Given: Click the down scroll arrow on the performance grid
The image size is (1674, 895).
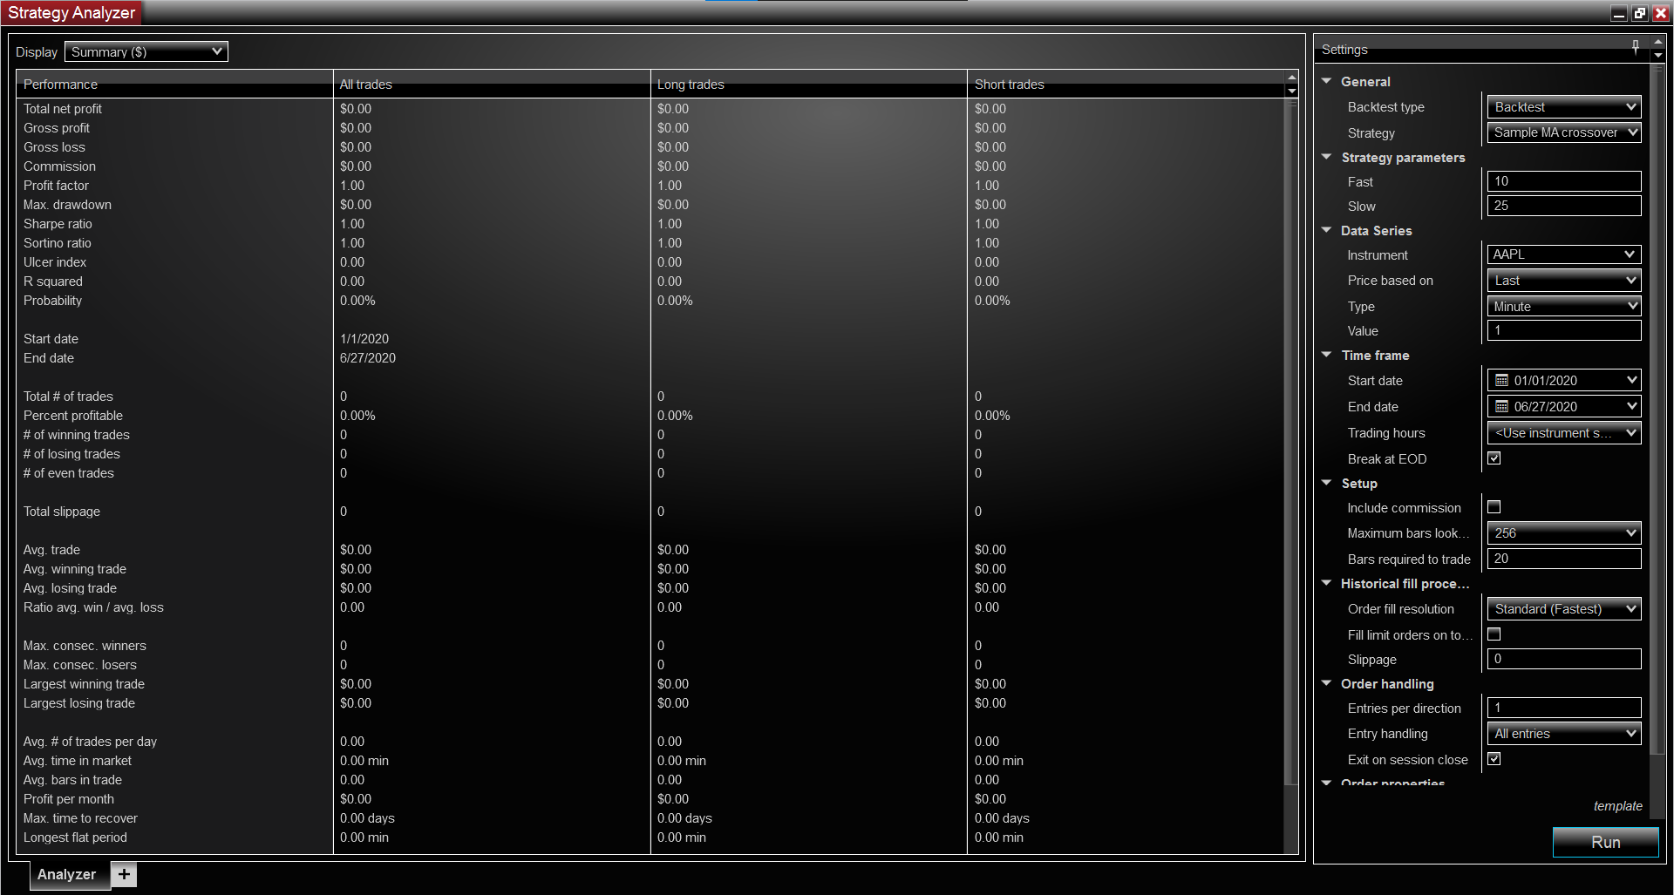Looking at the screenshot, I should 1291,92.
